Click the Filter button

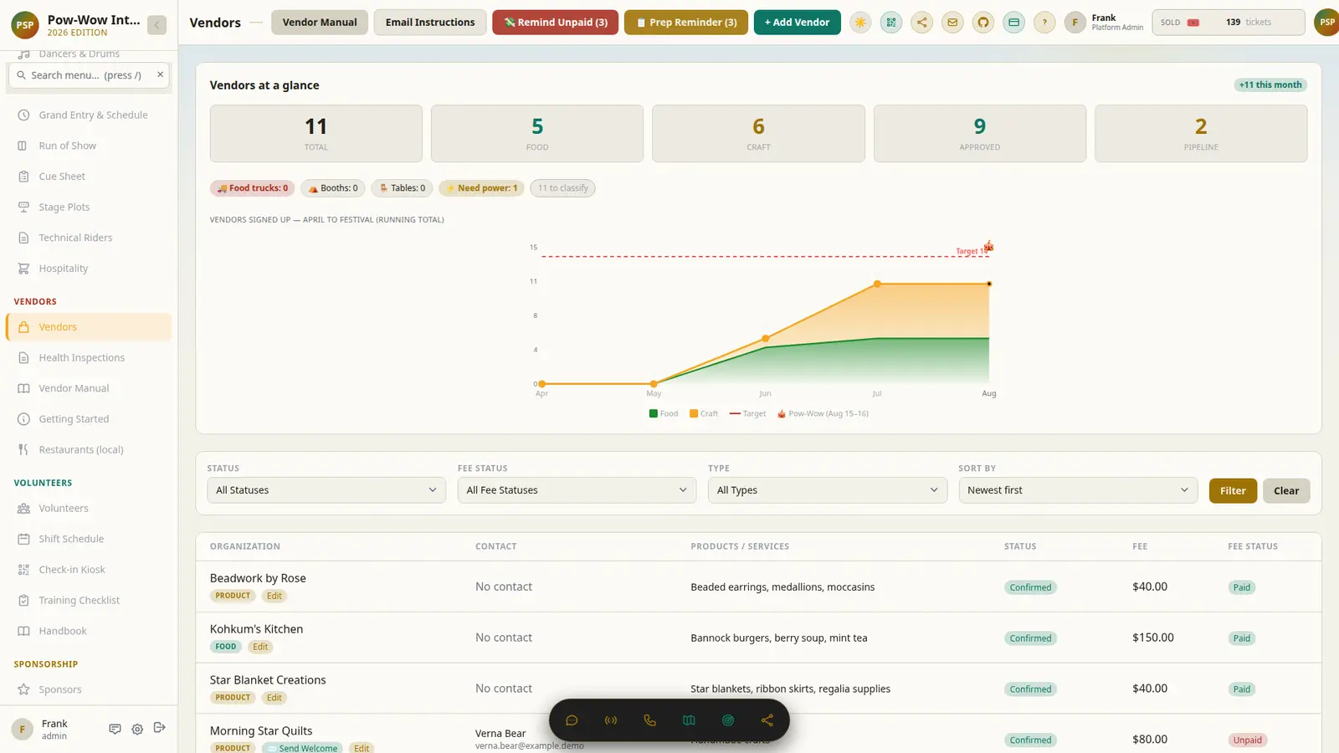[x=1233, y=491]
